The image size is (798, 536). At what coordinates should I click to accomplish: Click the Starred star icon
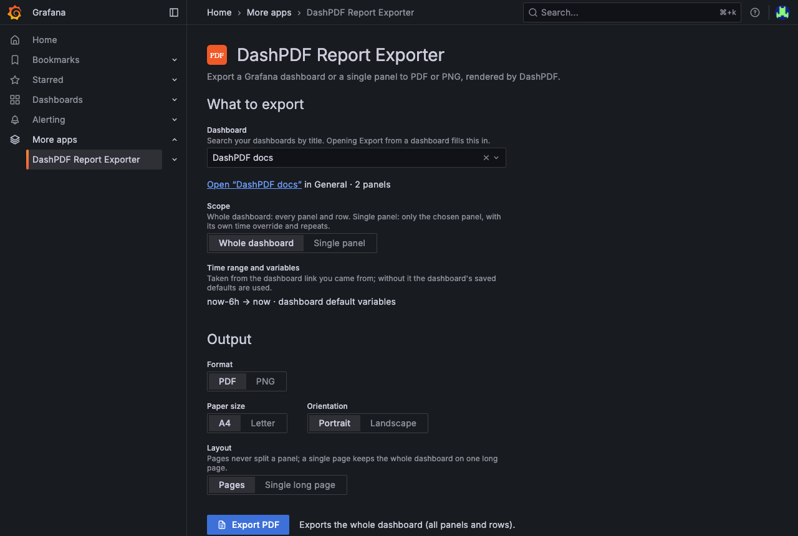(x=15, y=80)
